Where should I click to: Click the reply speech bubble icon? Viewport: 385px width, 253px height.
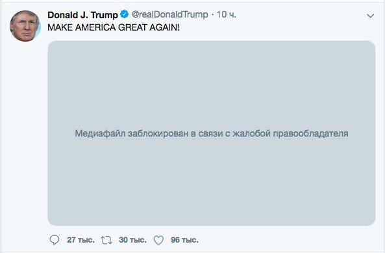point(55,240)
